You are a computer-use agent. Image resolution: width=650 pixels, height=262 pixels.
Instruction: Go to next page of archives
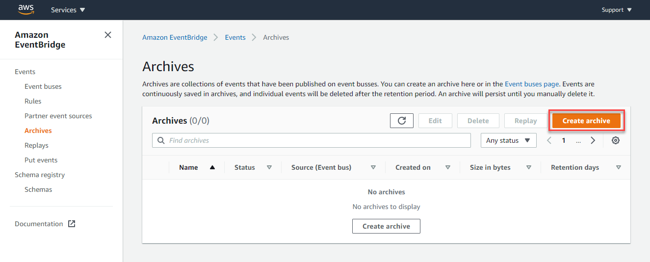(x=593, y=140)
